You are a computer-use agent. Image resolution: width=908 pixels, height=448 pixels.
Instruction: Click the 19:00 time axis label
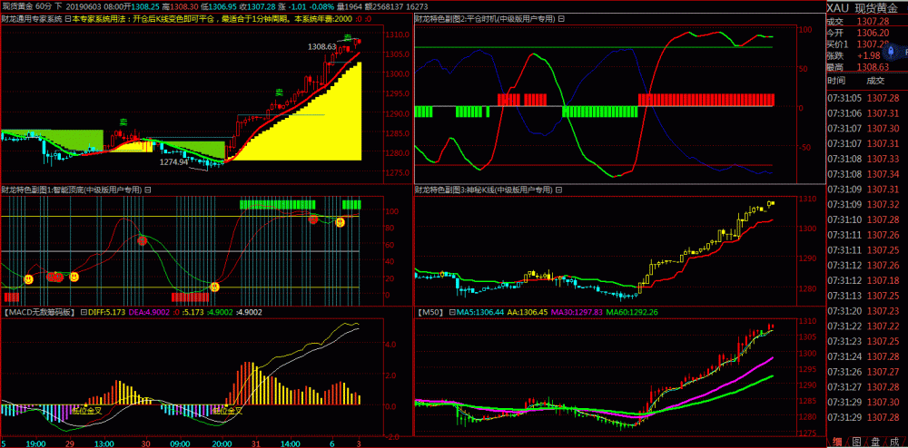tap(36, 443)
